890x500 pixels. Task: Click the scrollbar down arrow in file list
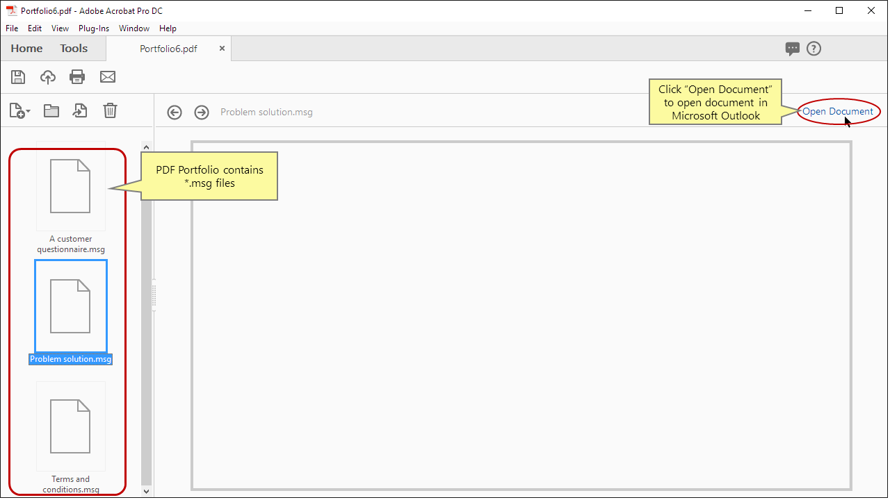point(146,491)
